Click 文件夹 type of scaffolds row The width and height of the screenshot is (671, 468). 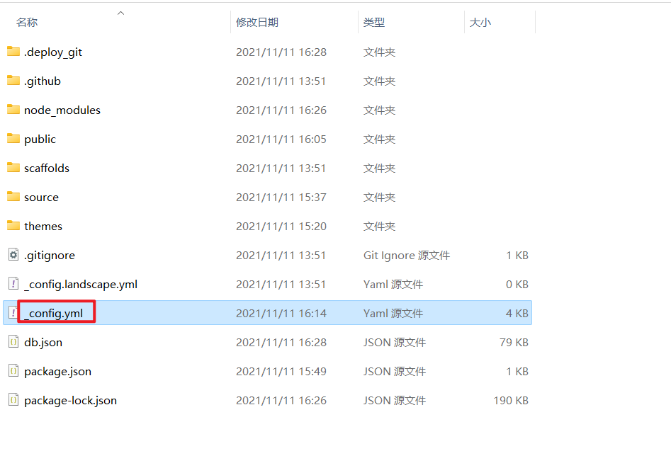pos(379,168)
